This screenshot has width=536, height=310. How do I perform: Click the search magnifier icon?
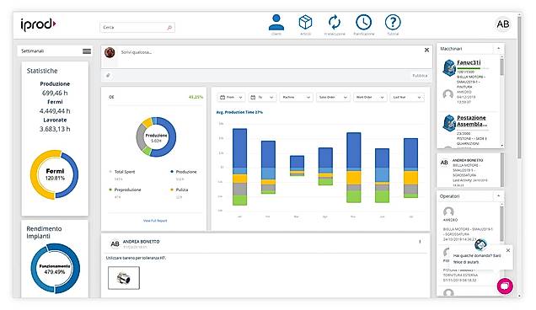point(169,27)
